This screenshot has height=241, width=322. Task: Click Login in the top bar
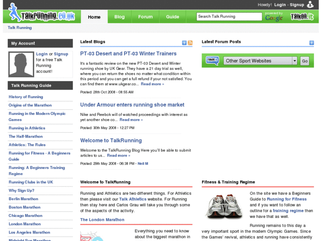[280, 5]
